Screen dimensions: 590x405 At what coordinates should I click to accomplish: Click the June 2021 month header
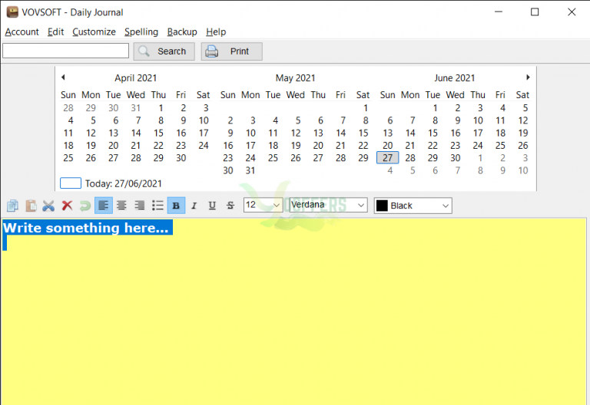(x=455, y=78)
